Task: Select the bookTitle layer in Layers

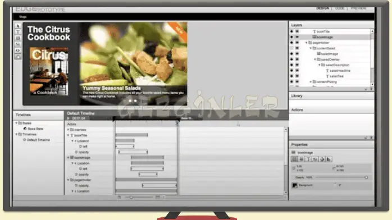Action: [323, 32]
